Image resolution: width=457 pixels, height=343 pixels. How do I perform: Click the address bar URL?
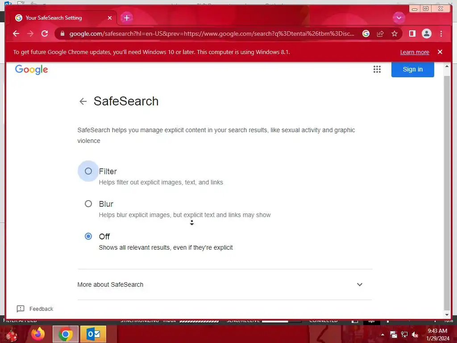click(212, 33)
